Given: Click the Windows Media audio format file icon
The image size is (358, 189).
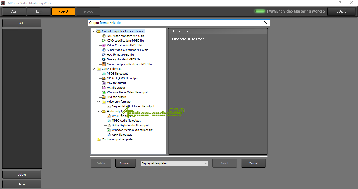Looking at the screenshot, I should click(x=109, y=130).
